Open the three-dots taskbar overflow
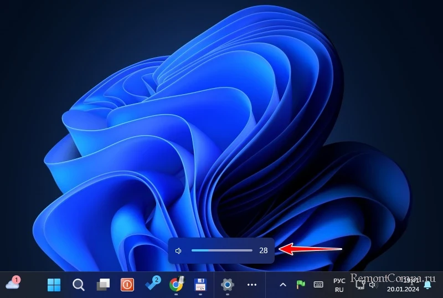 [252, 285]
